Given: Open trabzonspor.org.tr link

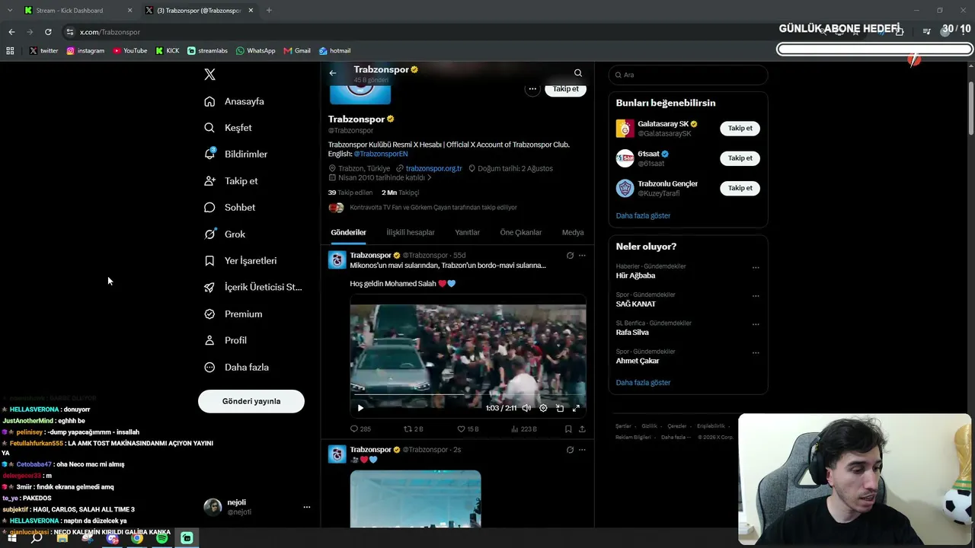Looking at the screenshot, I should [434, 168].
